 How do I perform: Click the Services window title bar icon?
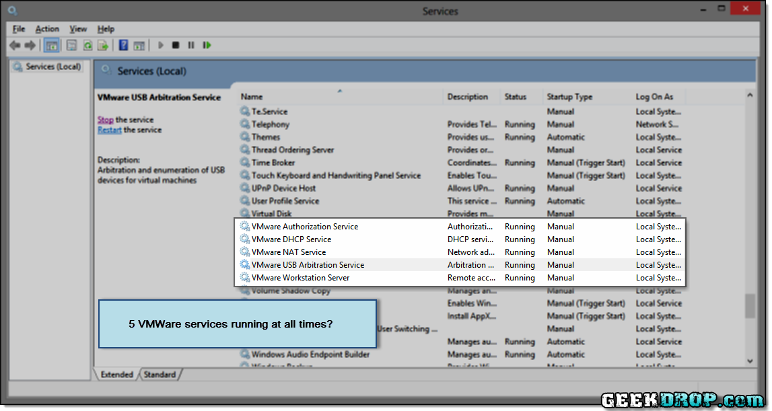pyautogui.click(x=12, y=10)
